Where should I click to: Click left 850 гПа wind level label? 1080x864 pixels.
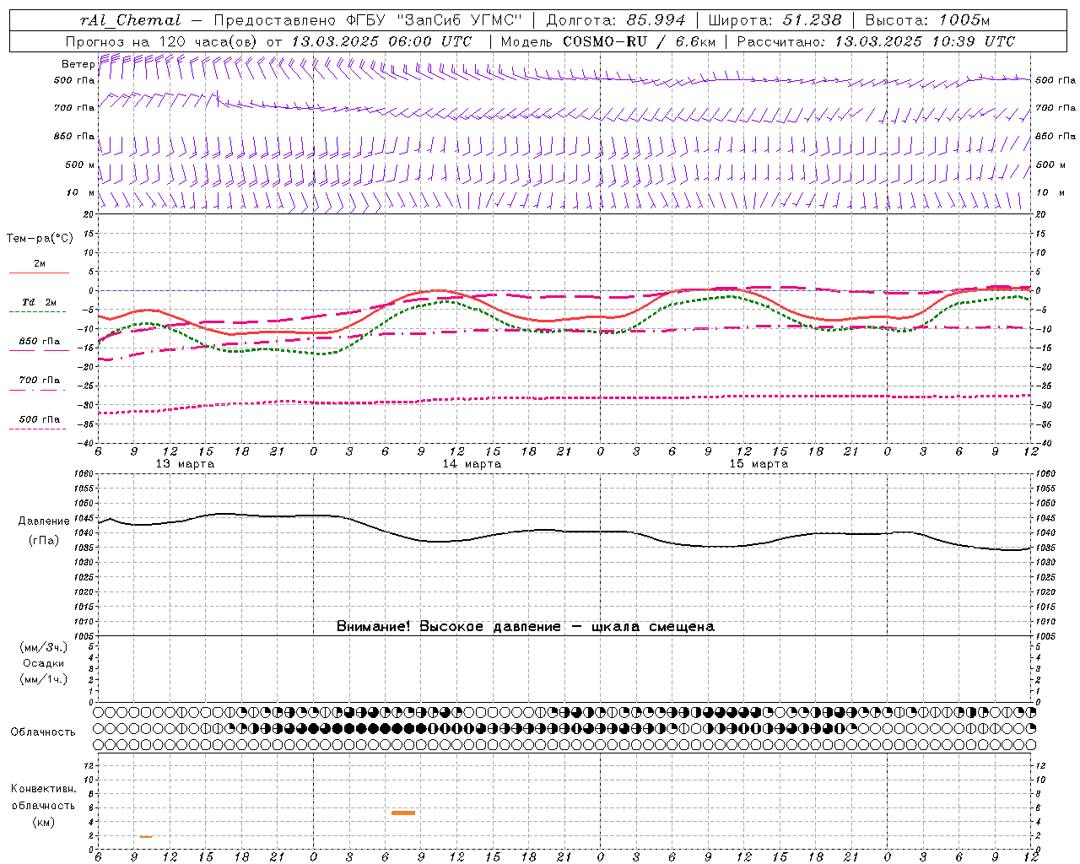pos(74,136)
